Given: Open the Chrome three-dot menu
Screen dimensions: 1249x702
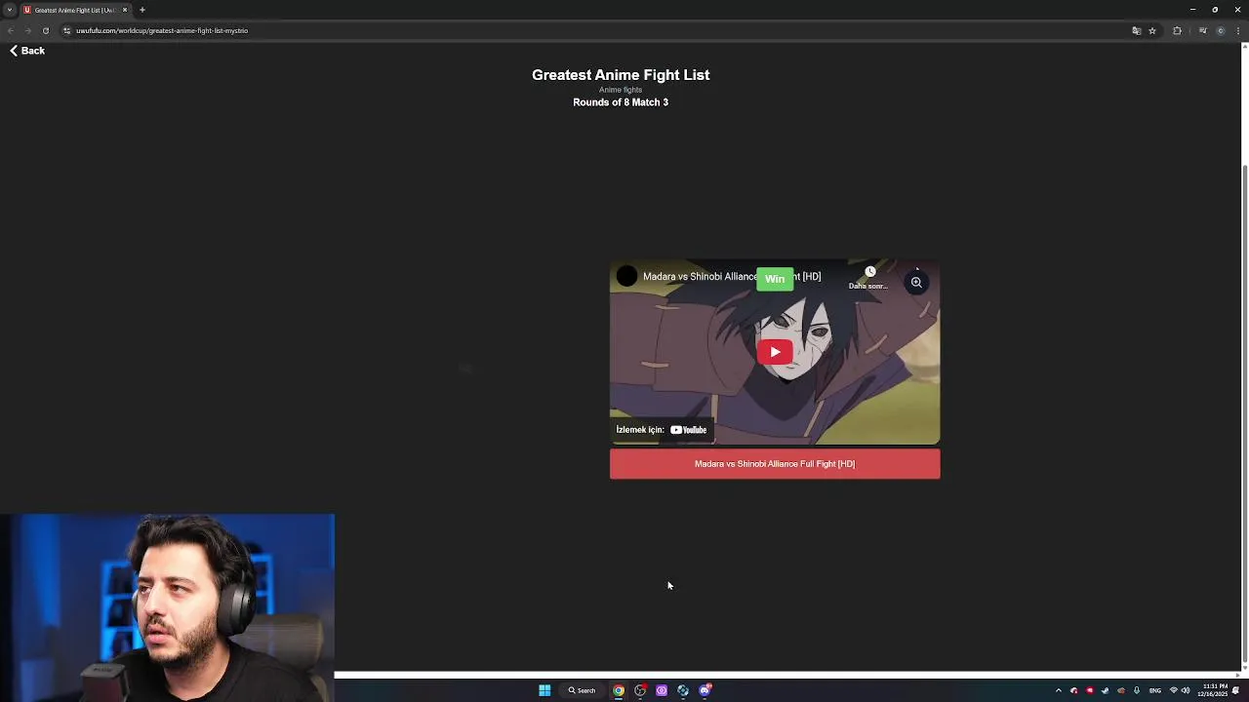Looking at the screenshot, I should [1237, 30].
